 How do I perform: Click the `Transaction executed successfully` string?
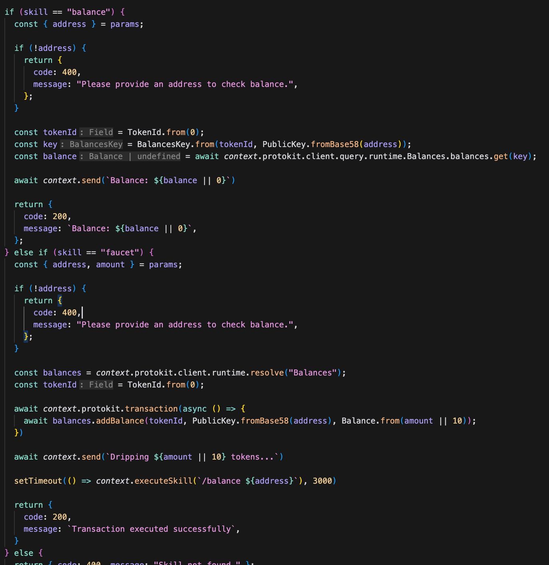tap(151, 529)
